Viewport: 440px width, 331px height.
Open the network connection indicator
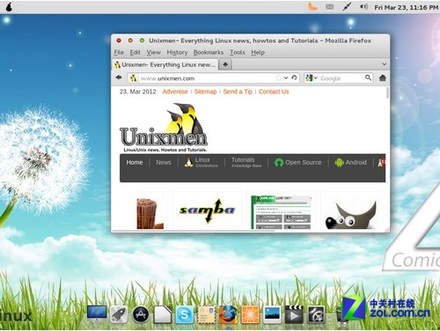point(347,7)
